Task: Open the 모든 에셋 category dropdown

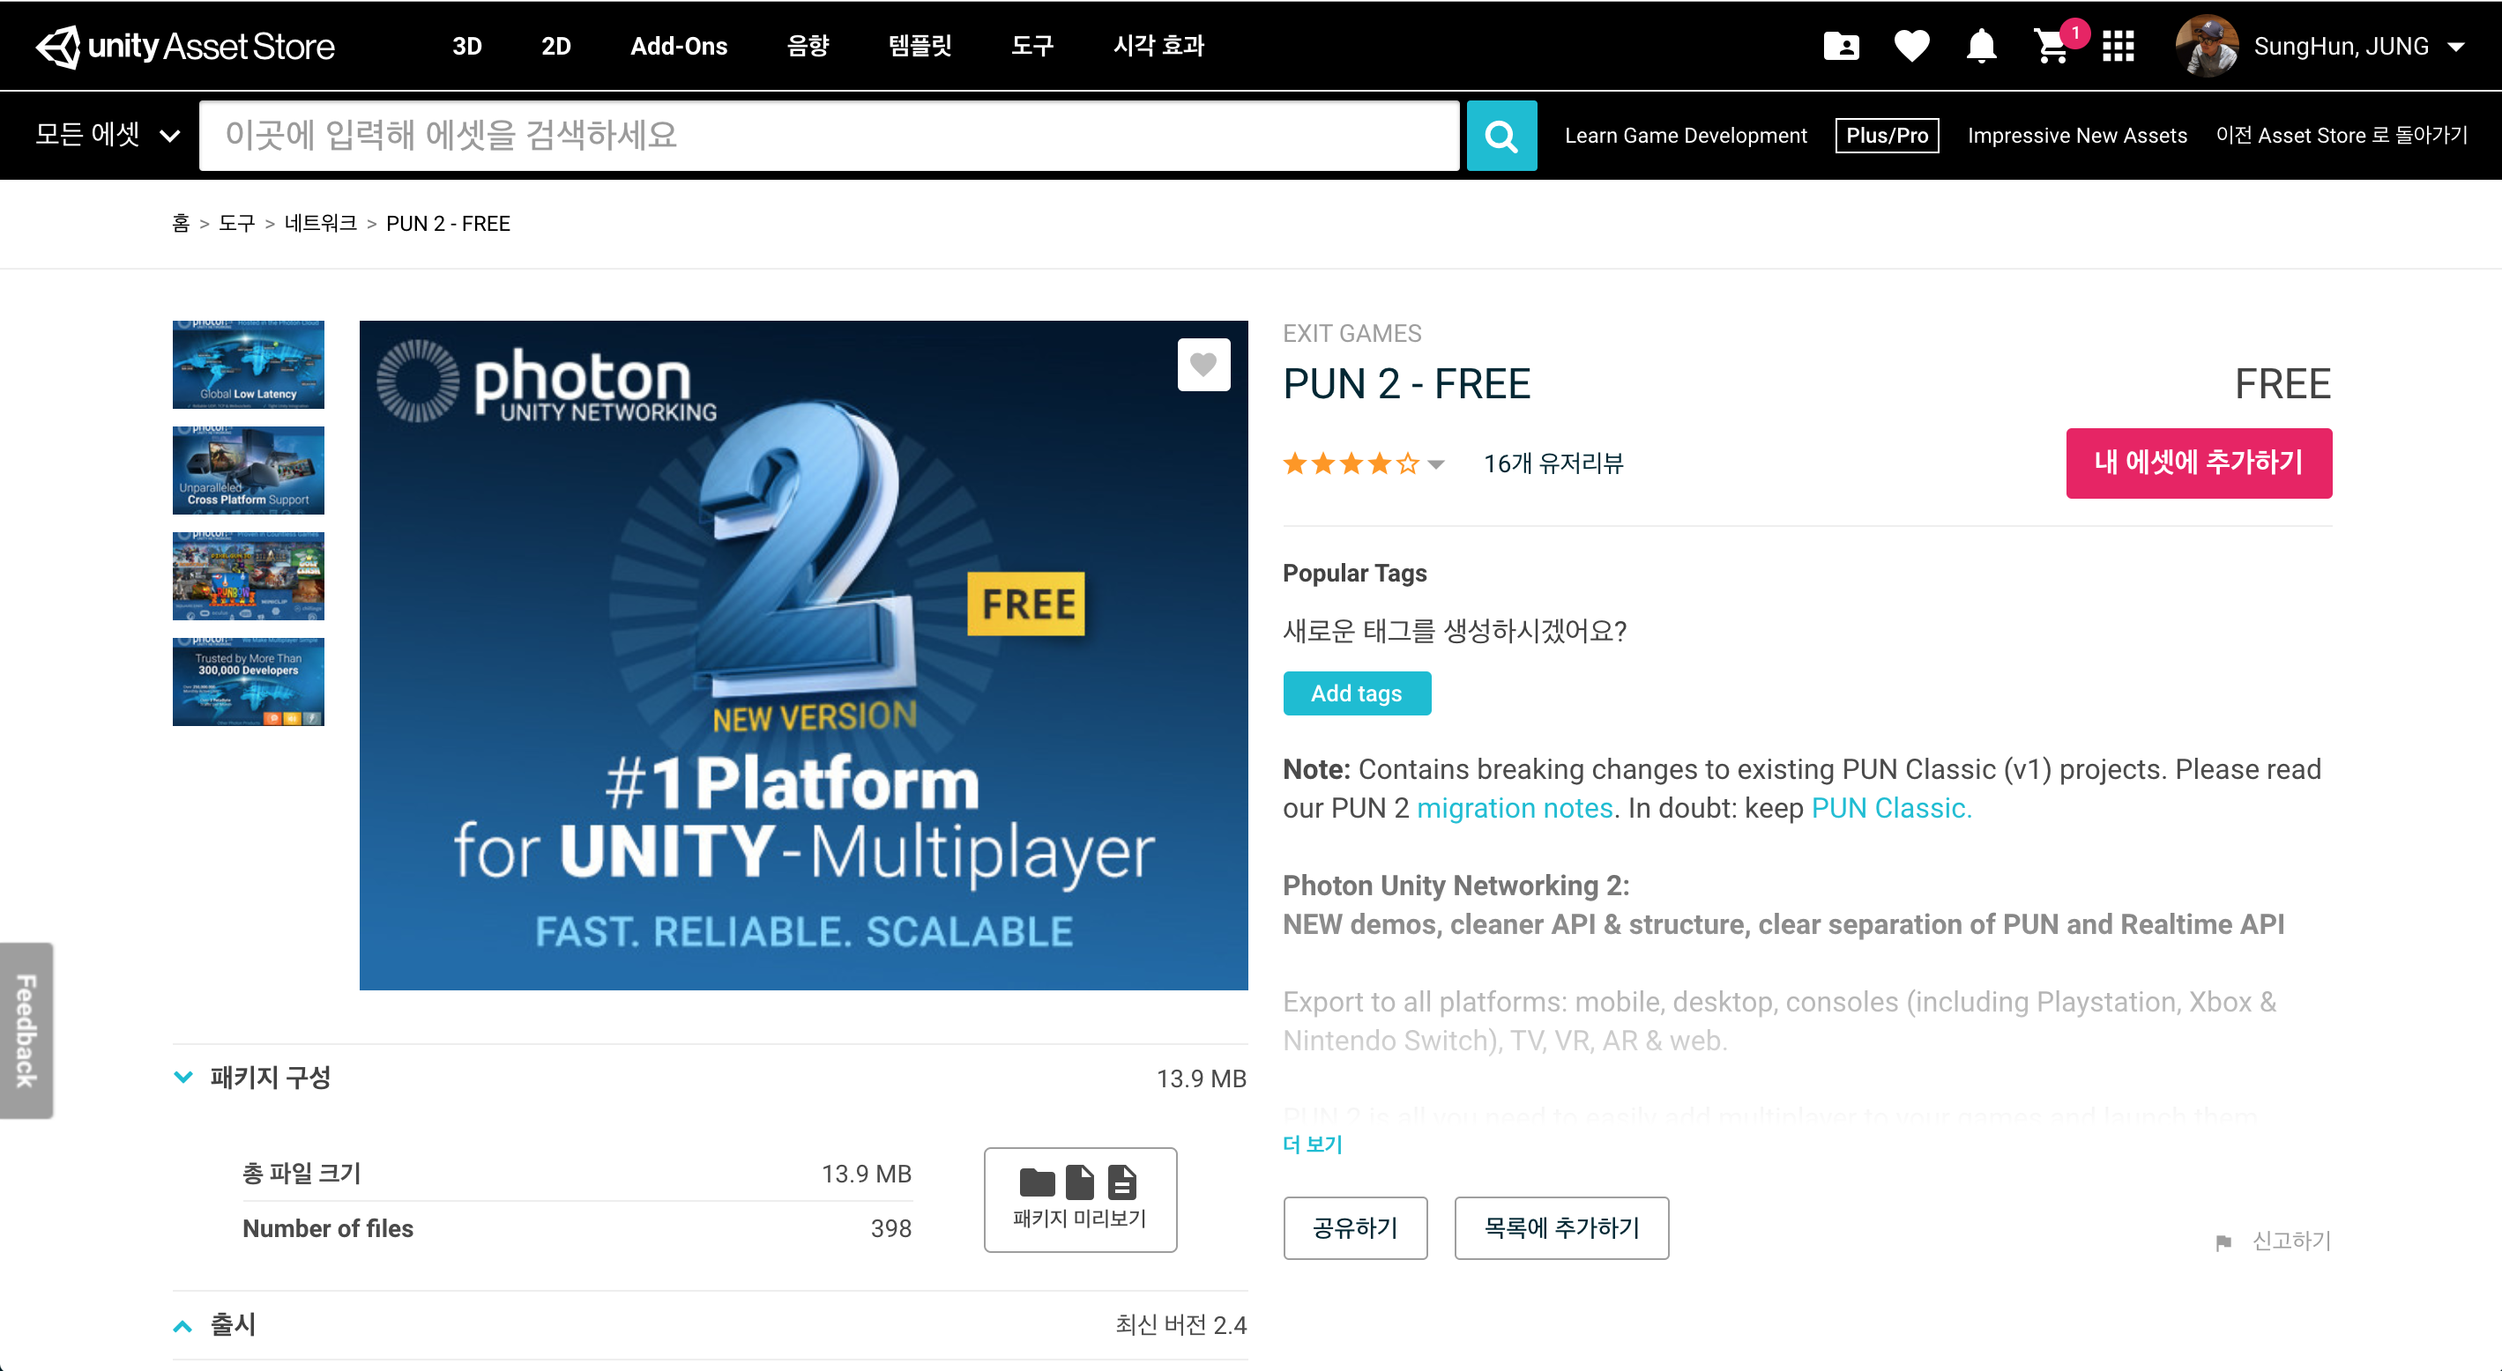Action: [107, 135]
